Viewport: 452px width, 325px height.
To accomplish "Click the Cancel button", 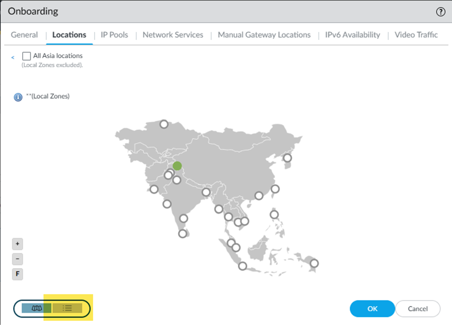I will point(417,309).
